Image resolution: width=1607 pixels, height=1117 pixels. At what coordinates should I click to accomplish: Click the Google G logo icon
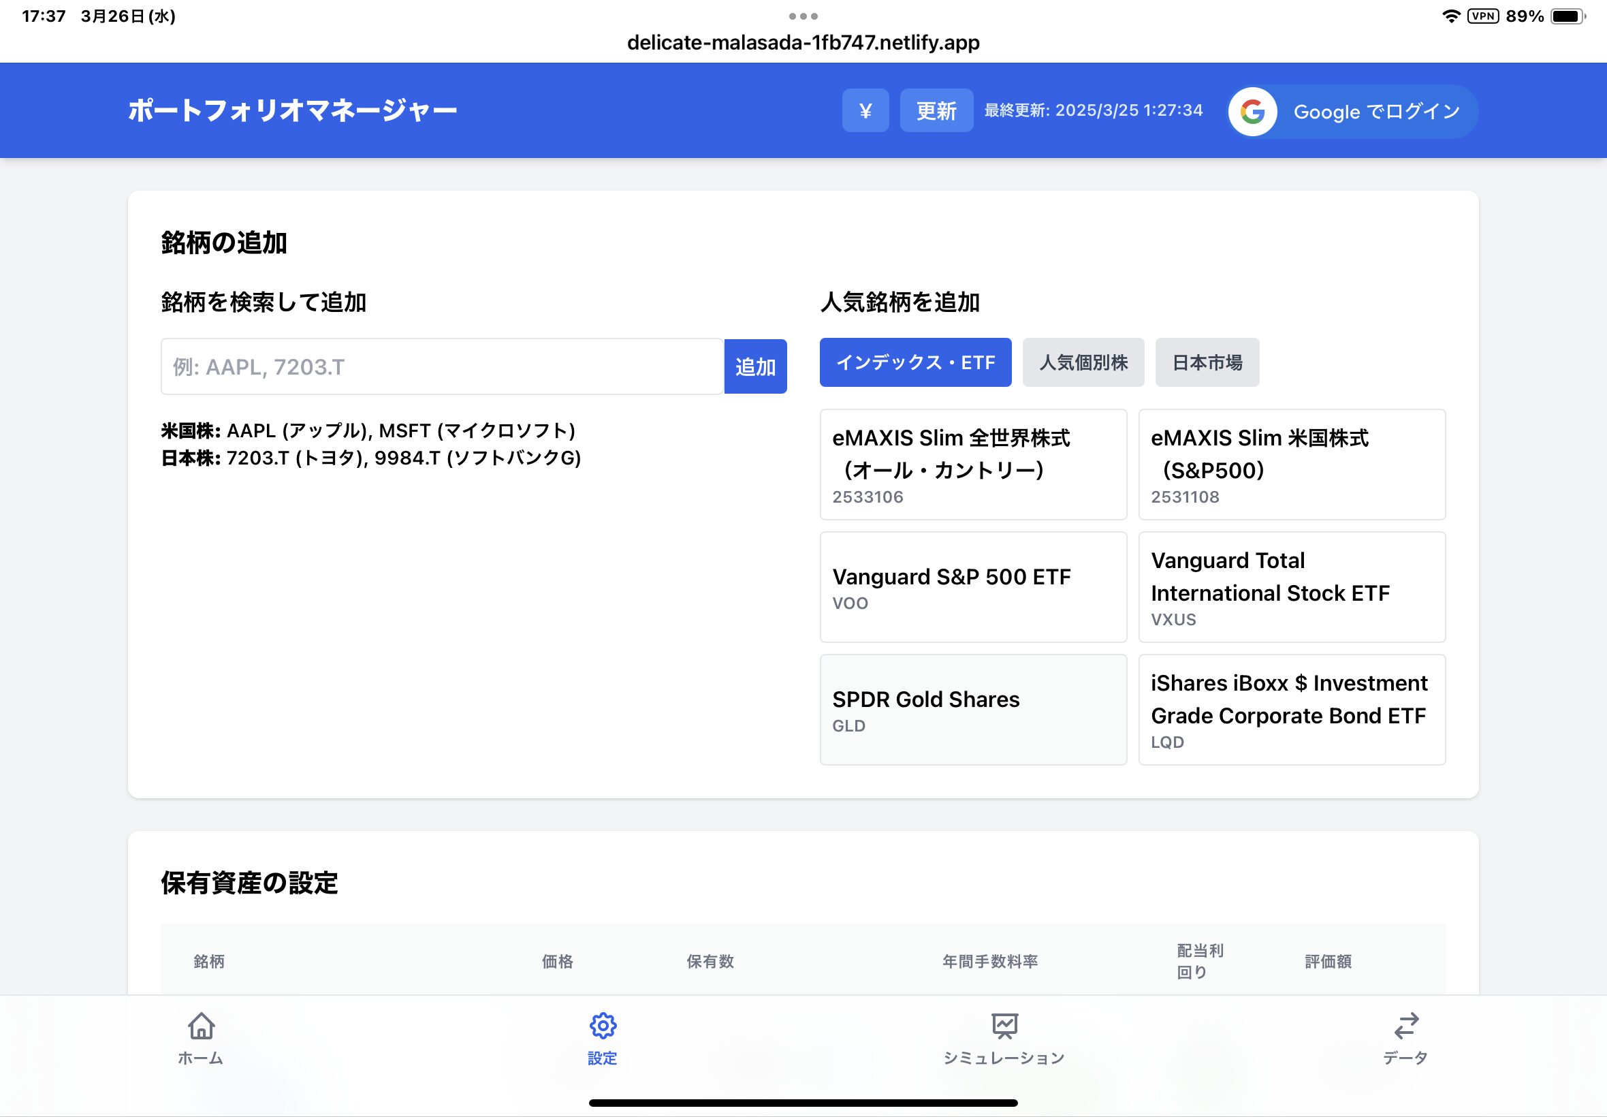tap(1252, 111)
